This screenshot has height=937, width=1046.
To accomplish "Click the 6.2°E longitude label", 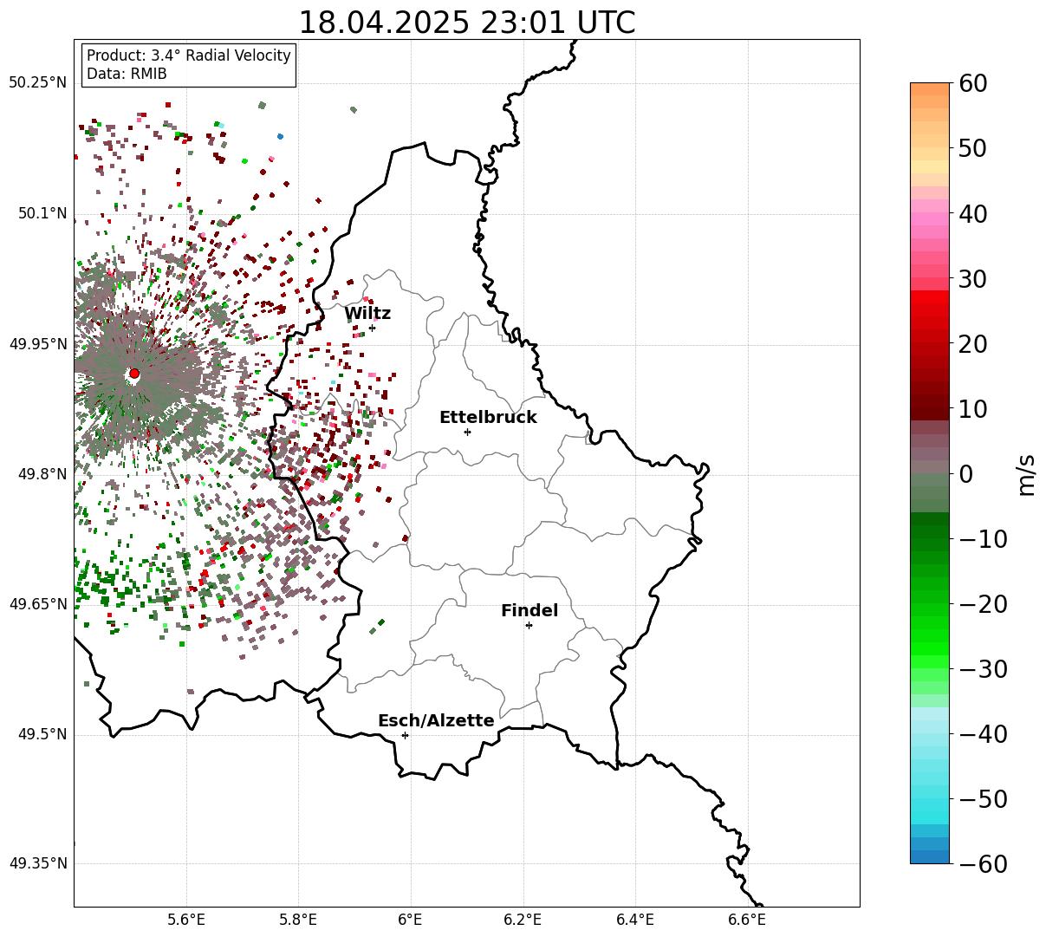I will tap(523, 920).
